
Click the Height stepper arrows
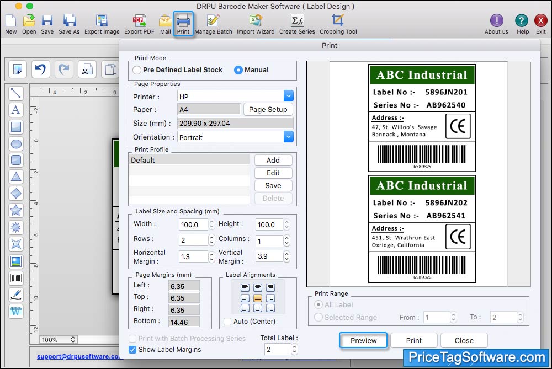[x=287, y=224]
